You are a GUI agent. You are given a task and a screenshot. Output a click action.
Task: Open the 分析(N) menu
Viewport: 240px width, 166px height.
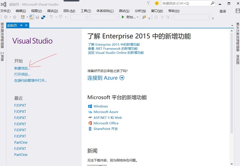point(140,11)
